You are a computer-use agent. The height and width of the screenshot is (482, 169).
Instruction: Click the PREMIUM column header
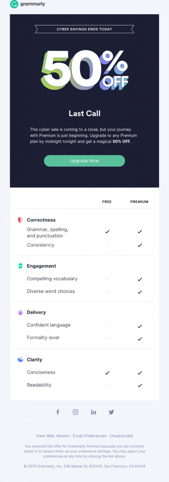point(140,202)
